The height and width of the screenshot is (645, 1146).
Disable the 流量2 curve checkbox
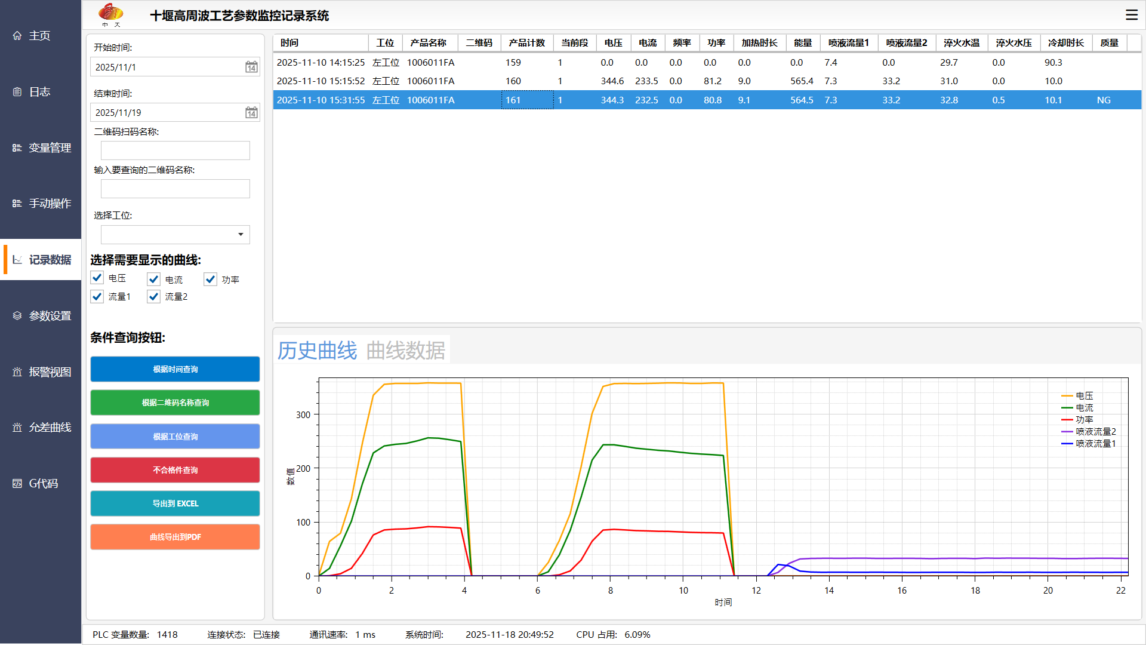click(x=154, y=296)
